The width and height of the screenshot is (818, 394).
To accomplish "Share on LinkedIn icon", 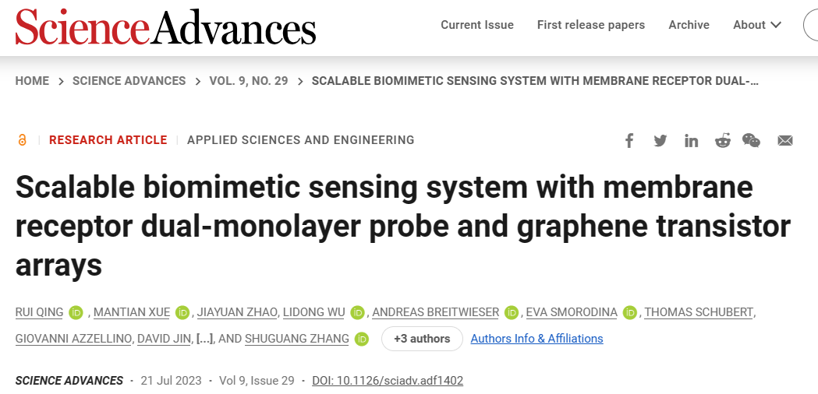I will point(691,141).
